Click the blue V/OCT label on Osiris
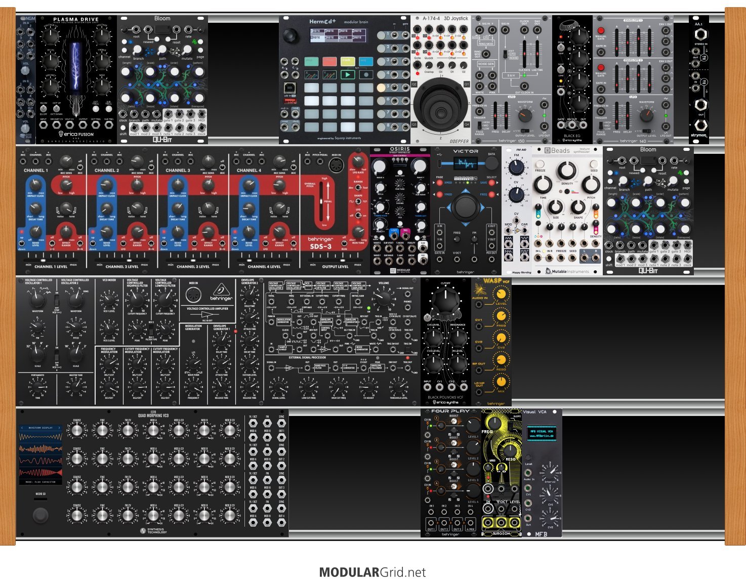746x583 pixels. [x=394, y=231]
